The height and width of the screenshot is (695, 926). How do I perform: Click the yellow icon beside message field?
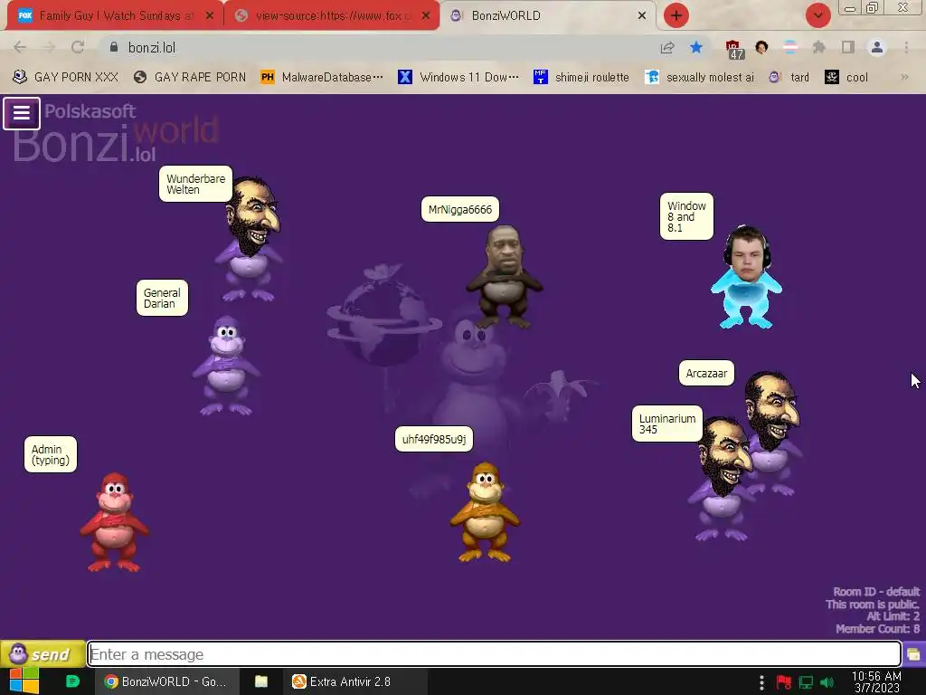pyautogui.click(x=913, y=654)
